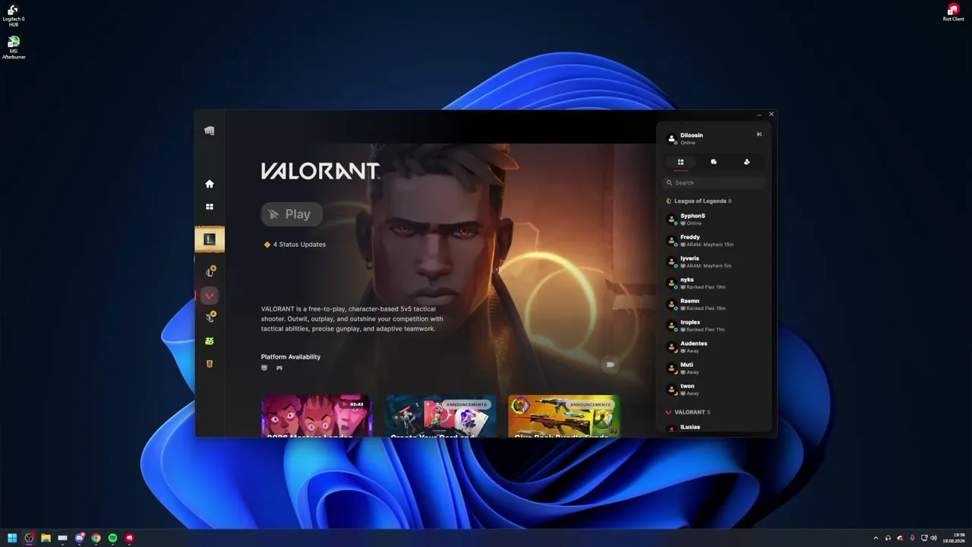This screenshot has height=547, width=972.
Task: Click the console controller platform icon
Action: (x=279, y=368)
